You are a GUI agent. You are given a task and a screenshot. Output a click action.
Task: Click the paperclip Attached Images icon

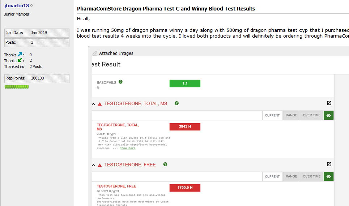pos(95,53)
